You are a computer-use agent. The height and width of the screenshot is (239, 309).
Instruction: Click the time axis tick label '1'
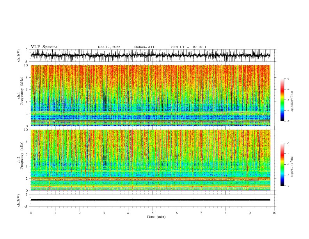pos(55,213)
